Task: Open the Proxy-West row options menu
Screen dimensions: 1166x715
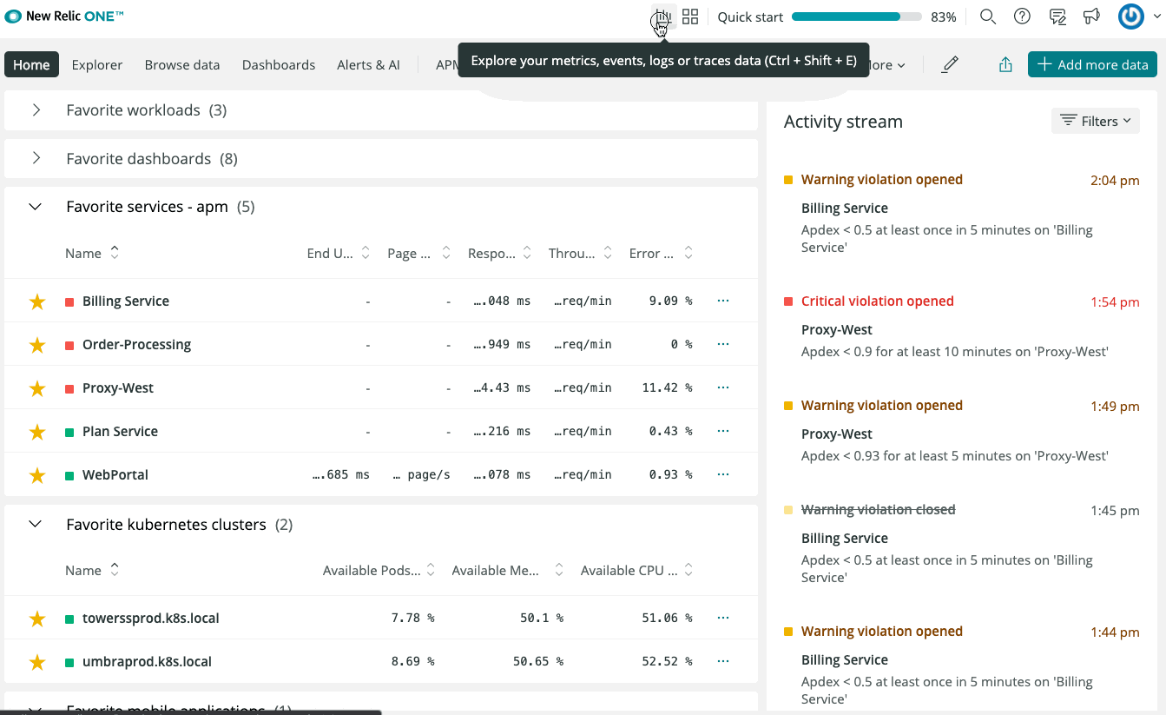Action: (723, 387)
